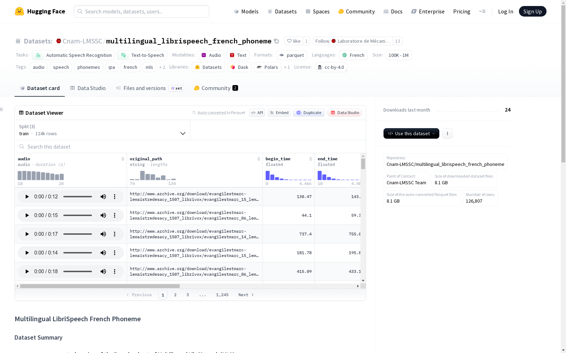Viewport: 566px width, 353px height.
Task: Click the Duplicate button
Action: pyautogui.click(x=309, y=113)
